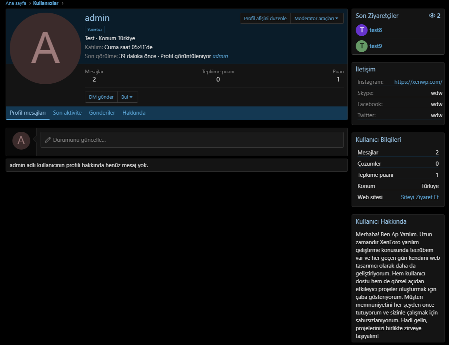Image resolution: width=449 pixels, height=345 pixels.
Task: Switch to Profil mesajları tab
Action: point(28,113)
